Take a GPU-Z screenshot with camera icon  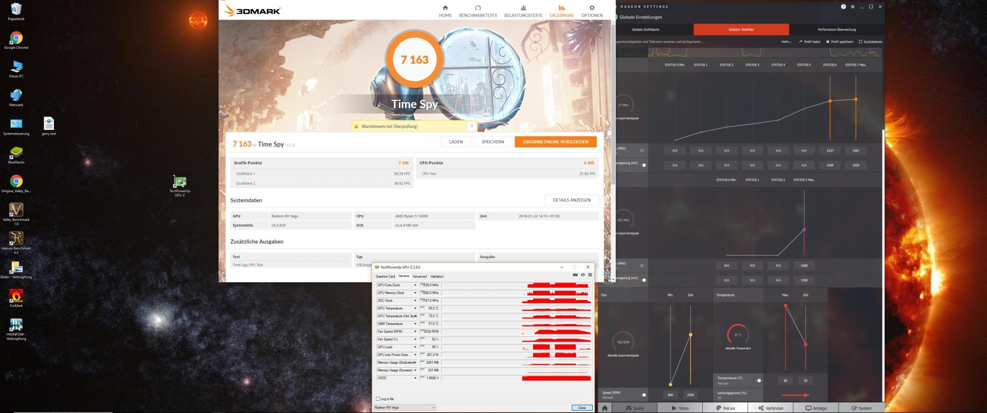tap(575, 275)
